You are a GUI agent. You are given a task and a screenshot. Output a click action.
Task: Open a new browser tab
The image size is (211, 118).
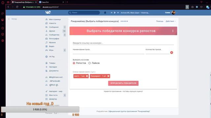tap(67, 2)
